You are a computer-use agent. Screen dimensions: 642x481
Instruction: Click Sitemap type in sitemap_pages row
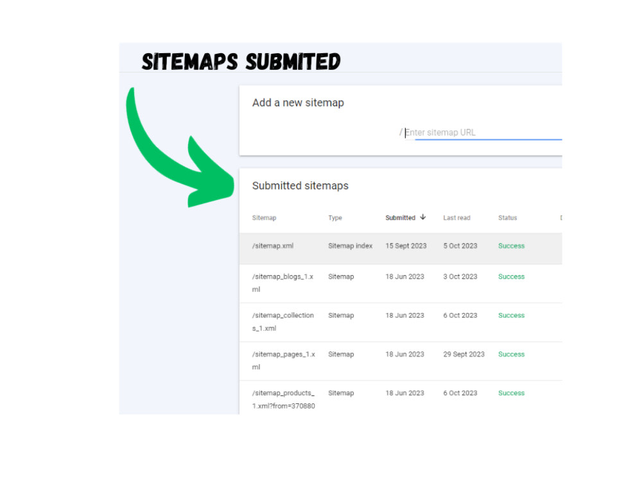(341, 354)
